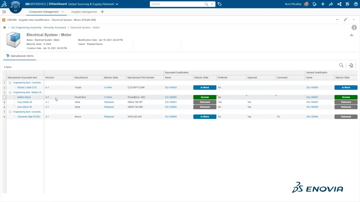Click the plus icon in top bar
This screenshot has width=360, height=202.
(323, 4)
